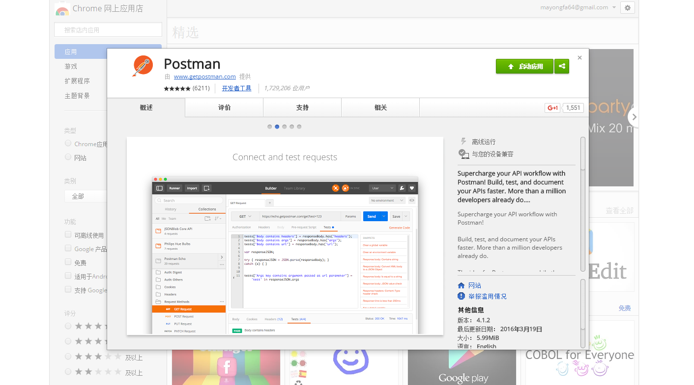Click the 1,551 count bubble
694x385 pixels.
point(573,108)
